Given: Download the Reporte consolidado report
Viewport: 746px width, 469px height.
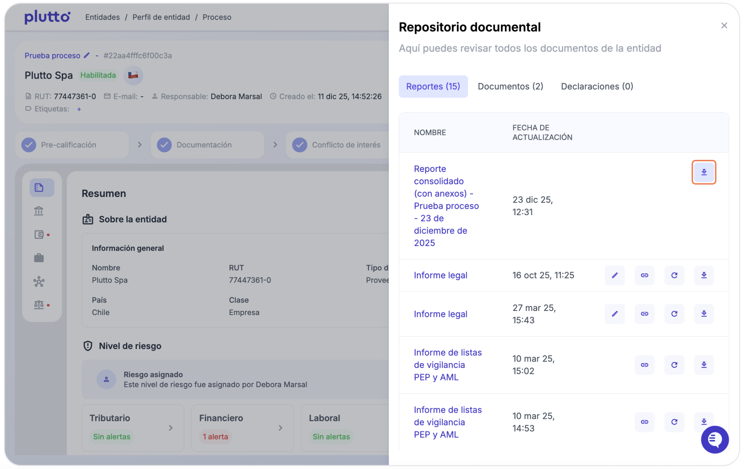Looking at the screenshot, I should (x=703, y=172).
